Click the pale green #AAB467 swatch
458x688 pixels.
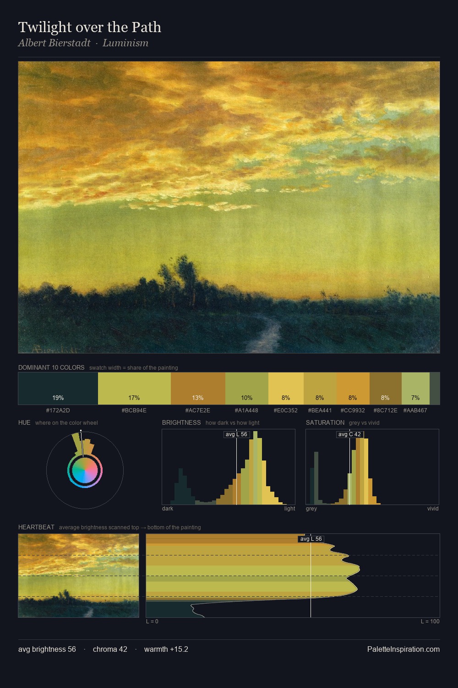[415, 388]
